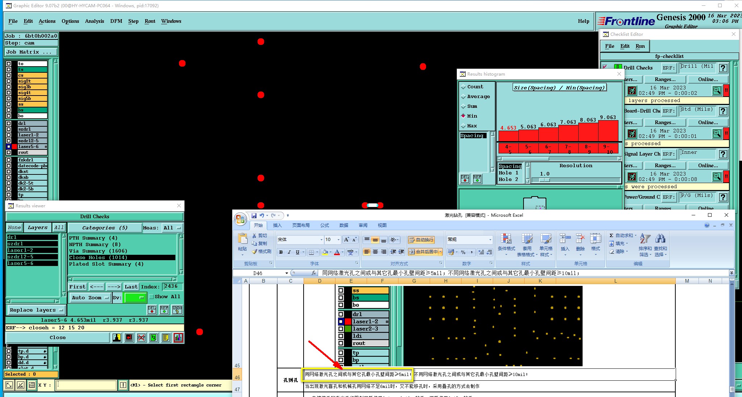Click the Last navigation button
Screen dimensions: 742x397
[x=131, y=287]
